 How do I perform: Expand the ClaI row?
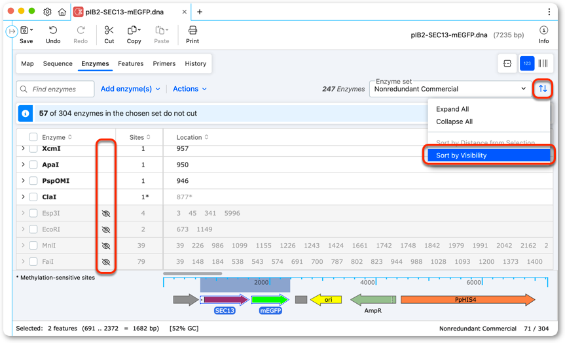pyautogui.click(x=23, y=197)
